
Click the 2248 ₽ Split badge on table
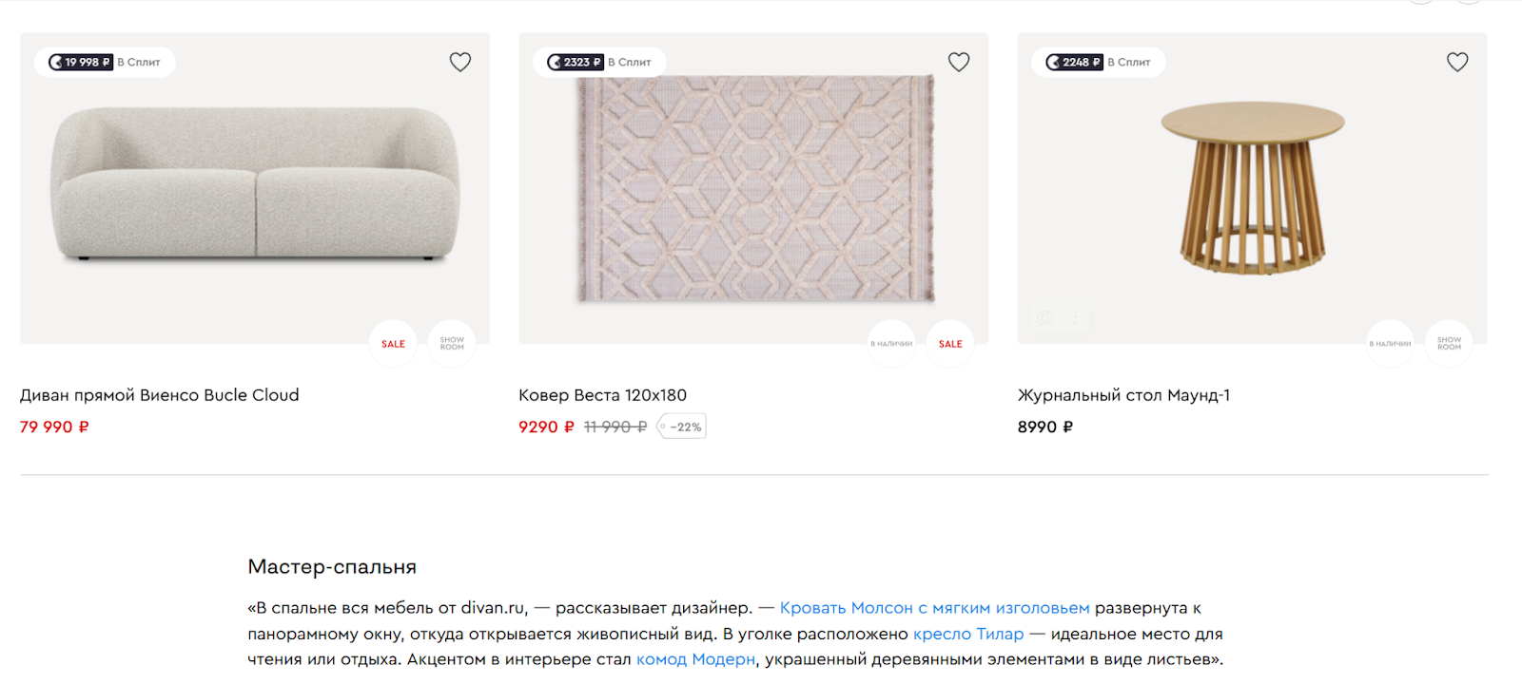pyautogui.click(x=1099, y=63)
